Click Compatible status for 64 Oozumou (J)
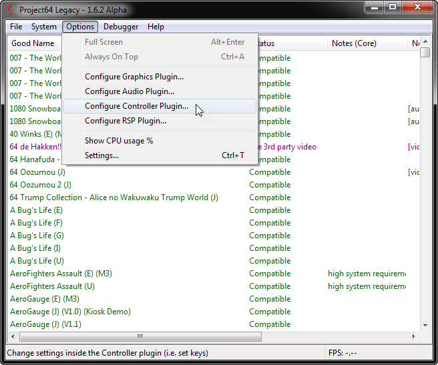Screen dimensions: 438x365 coord(270,172)
